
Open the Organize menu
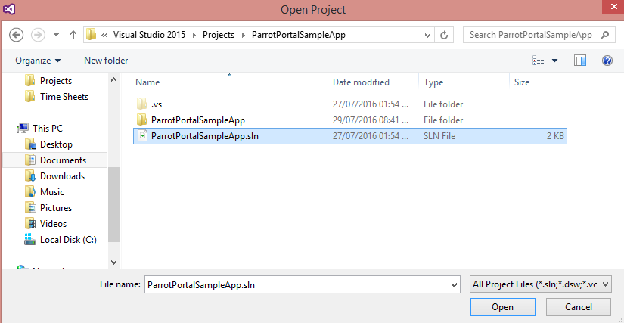pos(39,61)
